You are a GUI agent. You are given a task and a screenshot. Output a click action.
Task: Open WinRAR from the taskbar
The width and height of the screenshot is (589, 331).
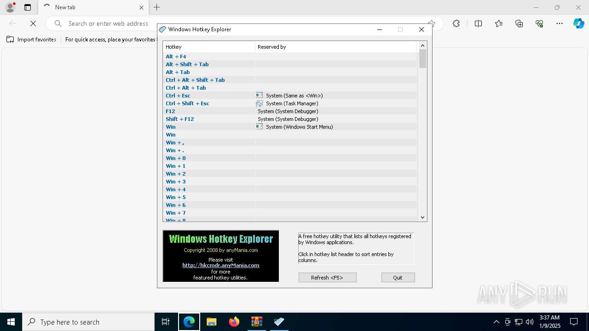coord(256,322)
